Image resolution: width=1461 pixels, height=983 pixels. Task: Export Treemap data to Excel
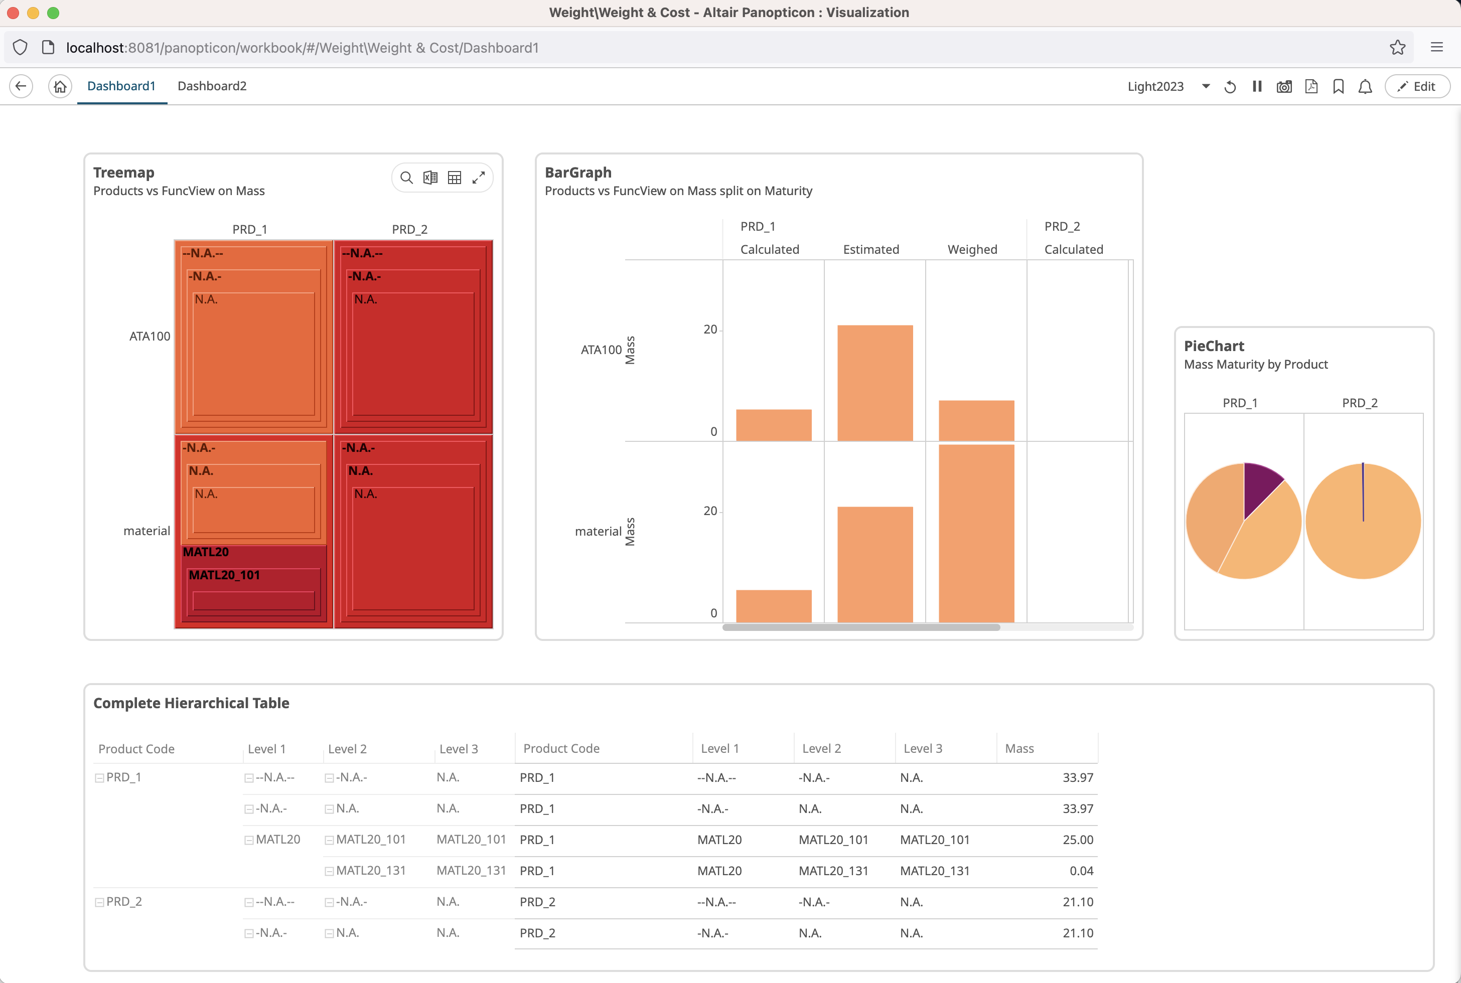pos(430,178)
